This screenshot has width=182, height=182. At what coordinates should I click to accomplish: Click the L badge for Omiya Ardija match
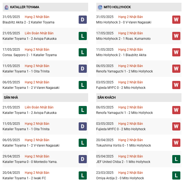tap(176, 175)
